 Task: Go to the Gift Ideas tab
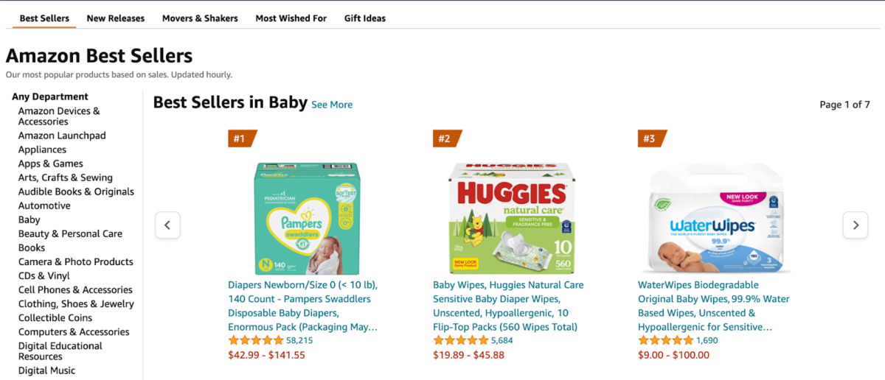(365, 18)
